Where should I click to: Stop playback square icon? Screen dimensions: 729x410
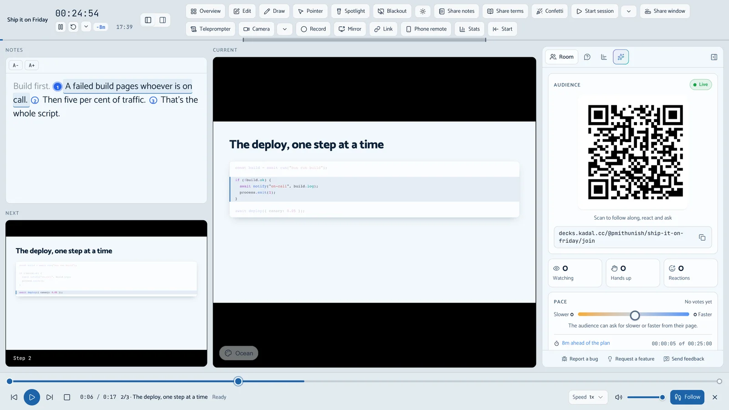pos(67,397)
